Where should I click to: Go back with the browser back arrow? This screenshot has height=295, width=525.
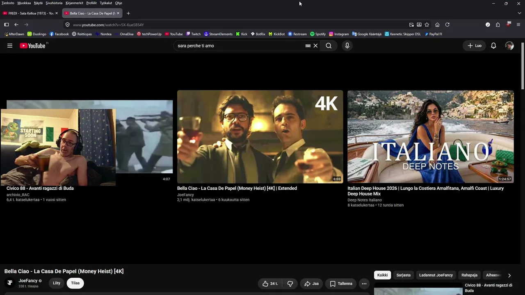click(x=16, y=25)
